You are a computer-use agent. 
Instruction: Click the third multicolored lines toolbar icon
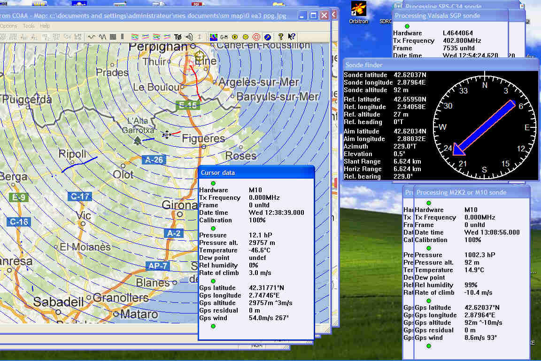click(x=156, y=37)
